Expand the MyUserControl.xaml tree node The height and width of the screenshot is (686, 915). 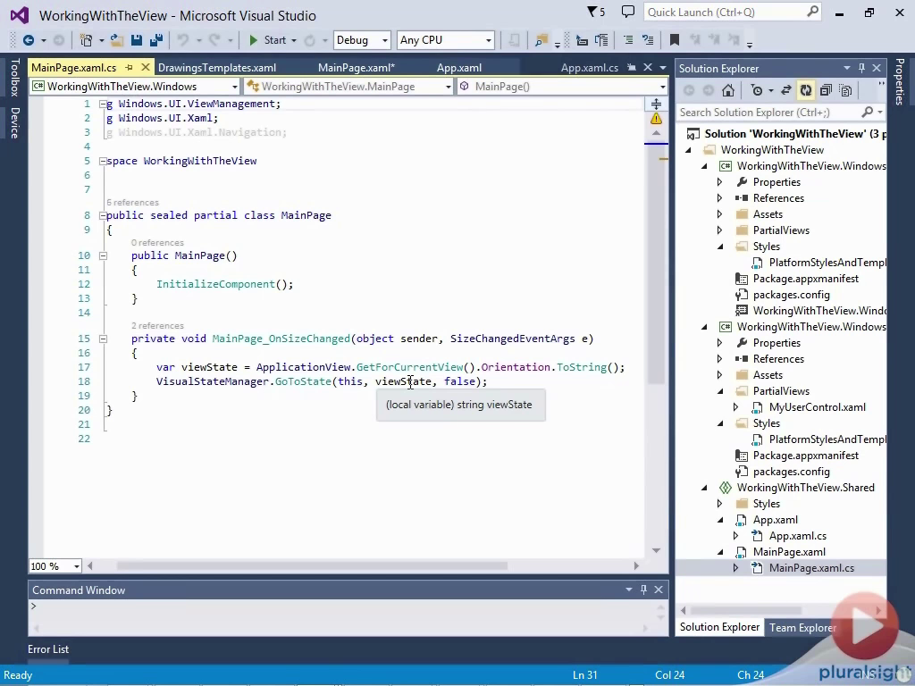pos(736,407)
